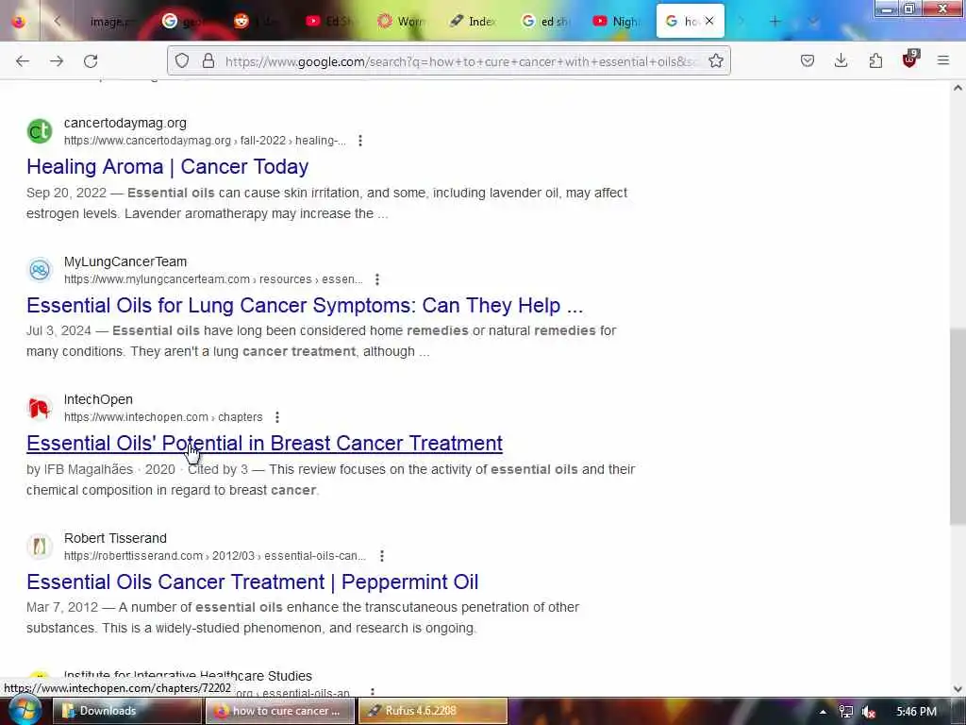966x725 pixels.
Task: Open 'Essential Oils for Lung Cancer Symptoms' link
Action: pyautogui.click(x=305, y=305)
